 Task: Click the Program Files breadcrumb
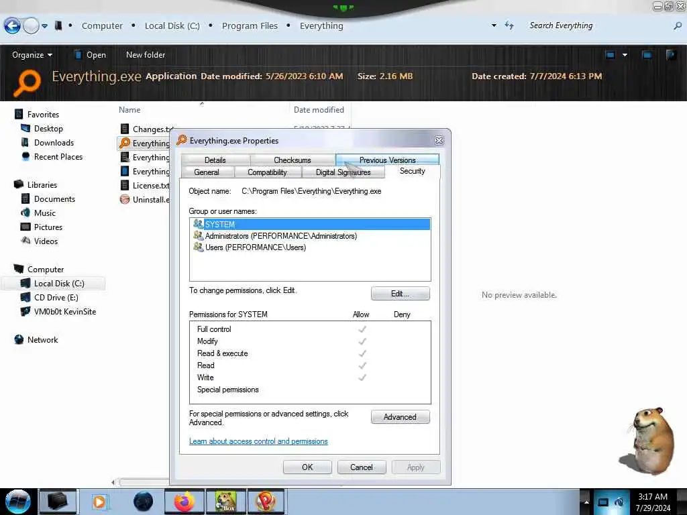(x=250, y=26)
